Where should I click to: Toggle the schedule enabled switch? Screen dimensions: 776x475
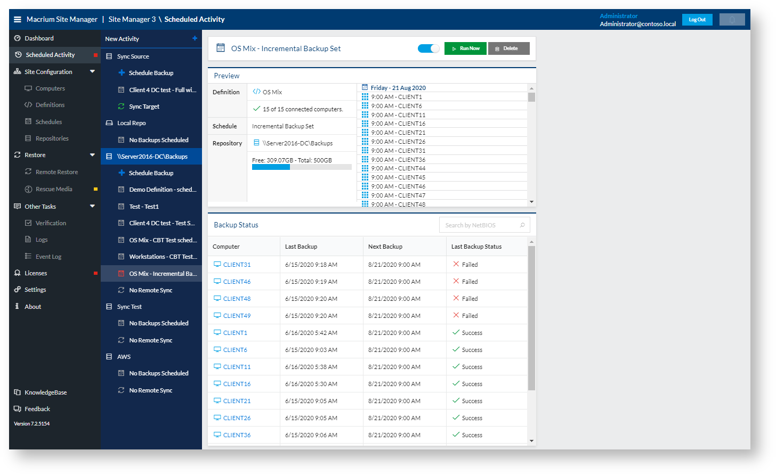tap(429, 48)
